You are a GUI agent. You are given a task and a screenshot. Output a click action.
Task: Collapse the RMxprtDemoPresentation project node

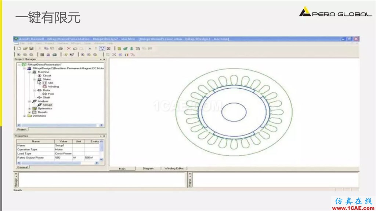click(x=19, y=64)
